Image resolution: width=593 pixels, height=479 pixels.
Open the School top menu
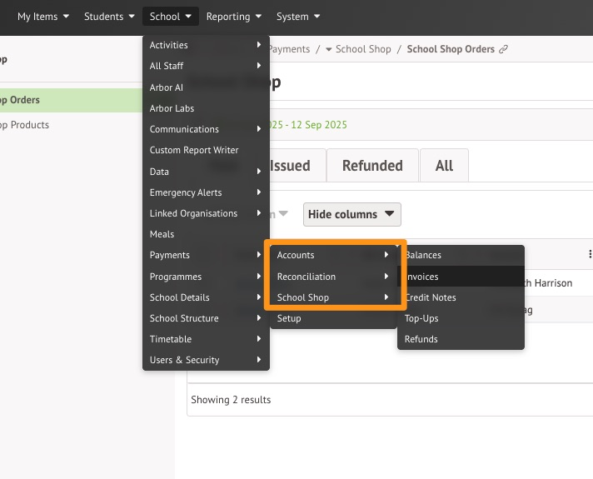point(171,17)
